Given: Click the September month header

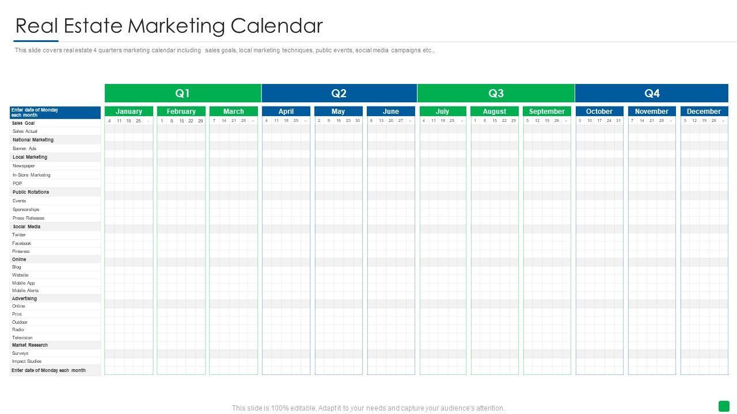Looking at the screenshot, I should (547, 112).
